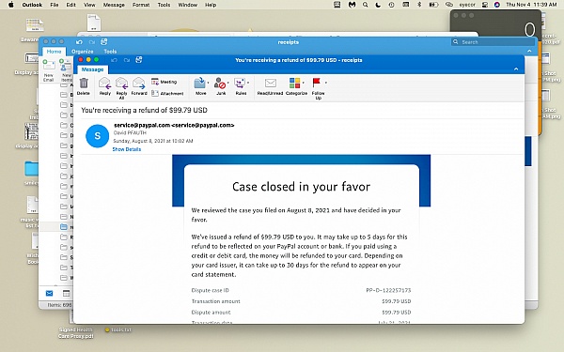Click the Search field in receipts window

coord(493,42)
